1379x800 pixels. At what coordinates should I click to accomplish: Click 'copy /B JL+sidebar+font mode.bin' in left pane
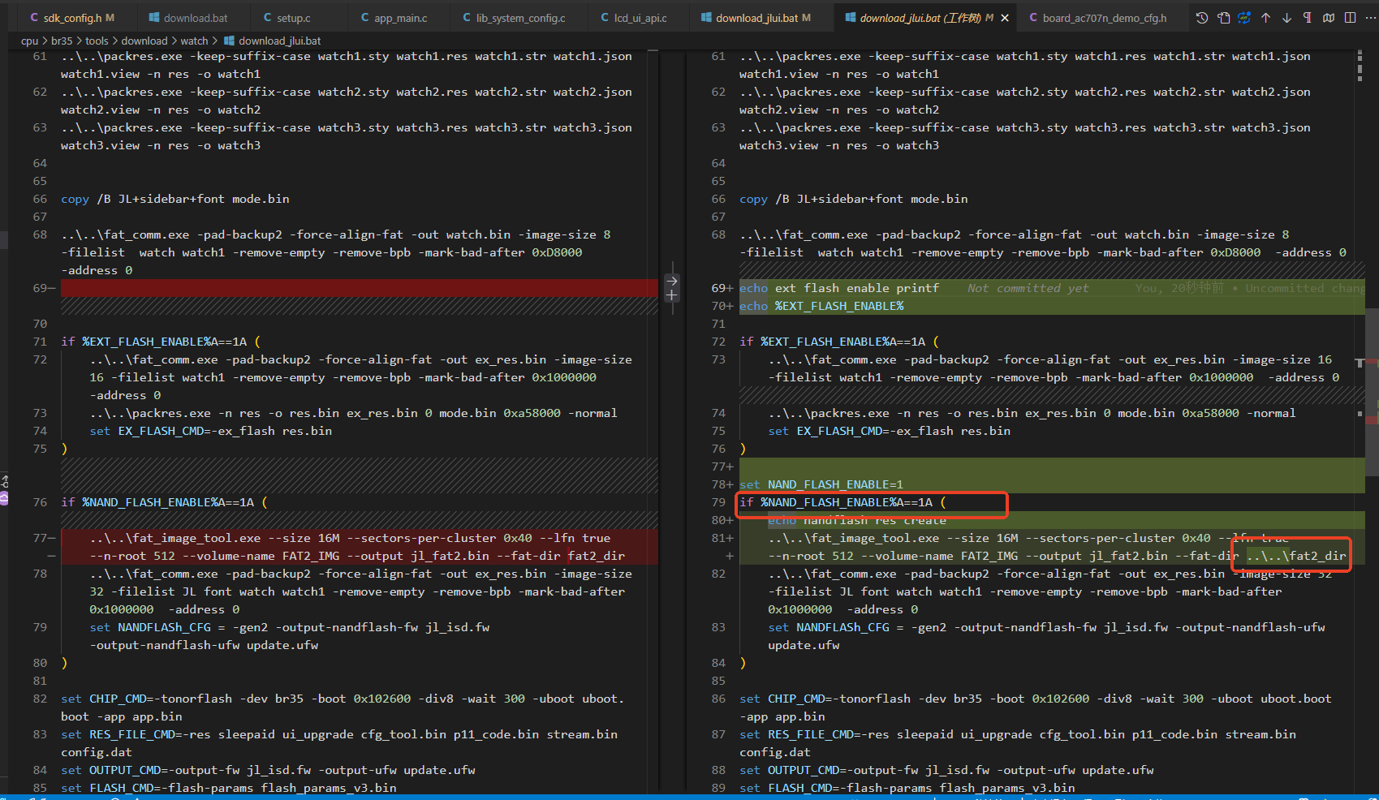175,199
